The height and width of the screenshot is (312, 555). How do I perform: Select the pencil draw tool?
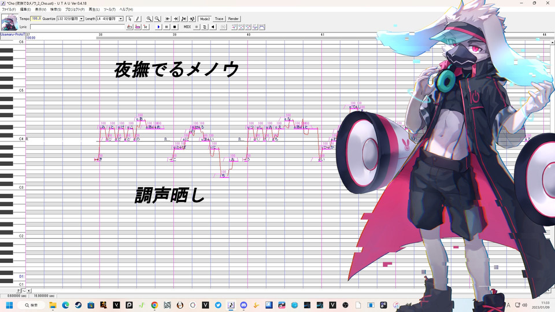(x=138, y=18)
